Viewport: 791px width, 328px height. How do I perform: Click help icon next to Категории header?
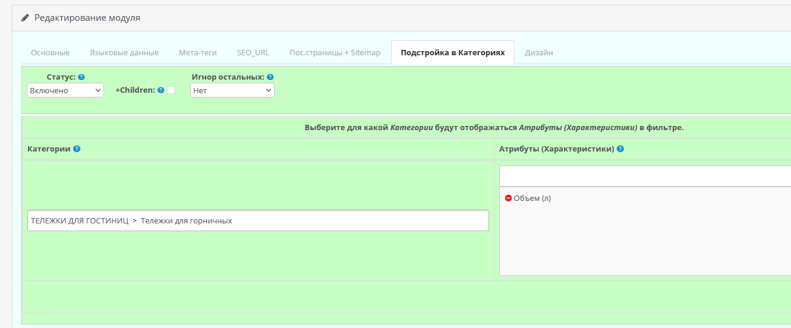(x=77, y=149)
